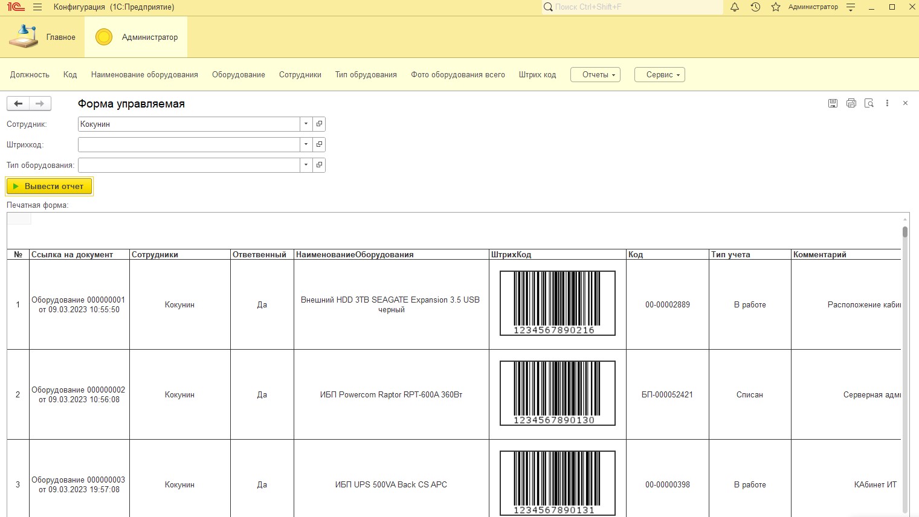Select comment cell Серверная адми
This screenshot has width=919, height=517.
(x=846, y=394)
